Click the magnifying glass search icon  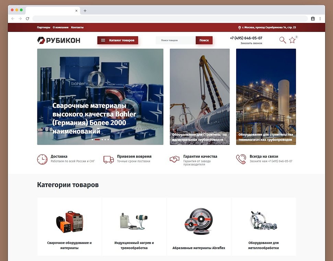(x=283, y=40)
